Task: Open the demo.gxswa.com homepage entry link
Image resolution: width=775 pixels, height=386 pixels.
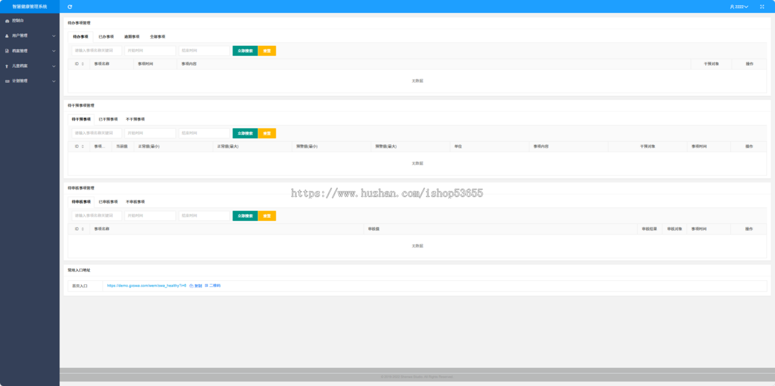Action: [x=147, y=285]
